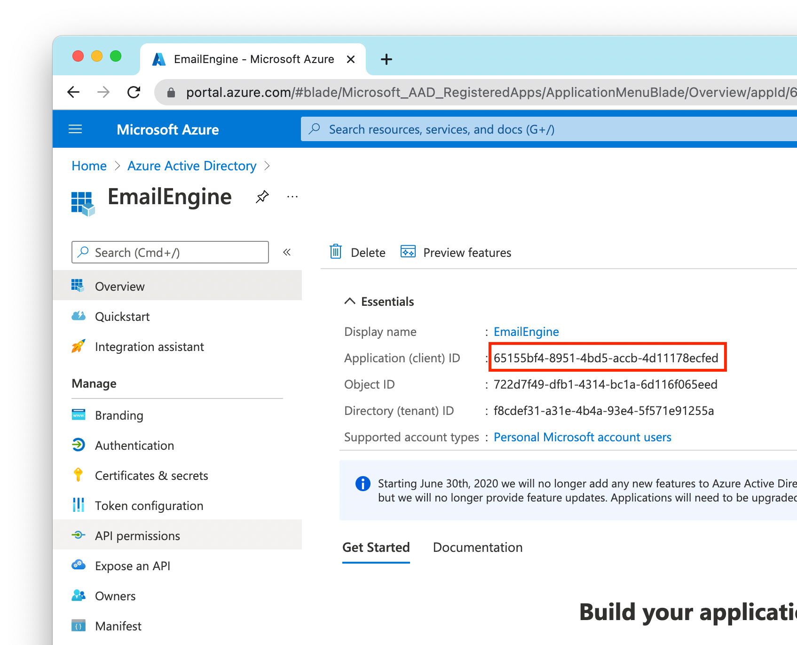Screen dimensions: 797x645
Task: Open Manifest editor
Action: 177,626
